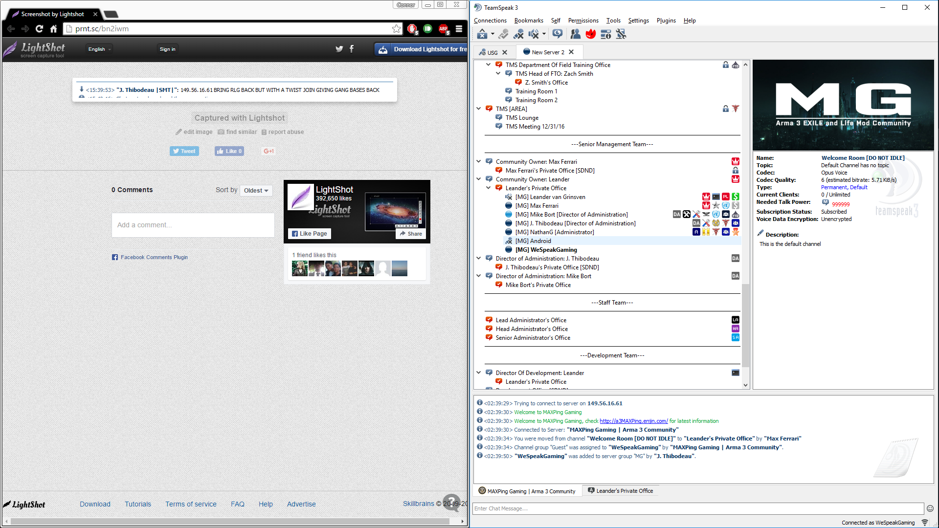Click the Add a comment field

point(193,225)
